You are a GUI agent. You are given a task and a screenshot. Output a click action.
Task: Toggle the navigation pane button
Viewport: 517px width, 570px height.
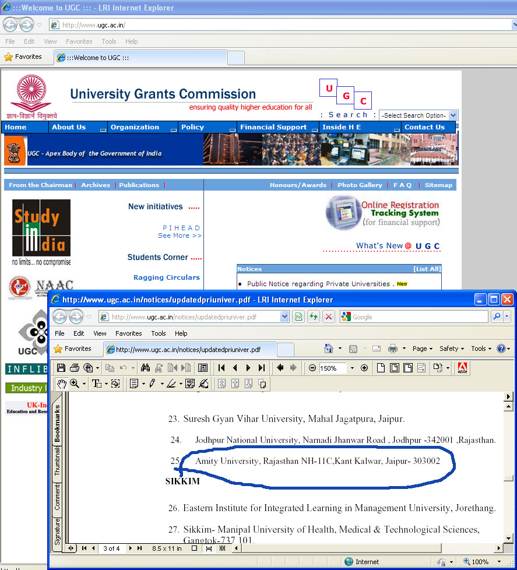pyautogui.click(x=203, y=368)
